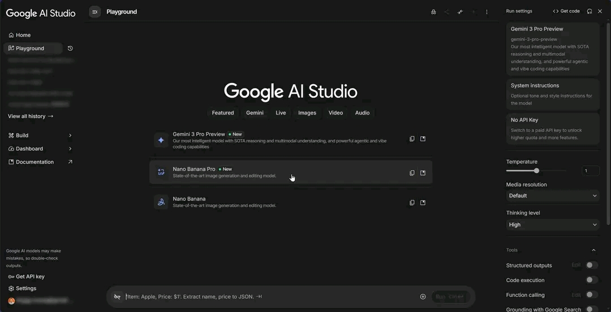Viewport: 611px width, 312px height.
Task: Open the Media resolution dropdown
Action: (553, 196)
